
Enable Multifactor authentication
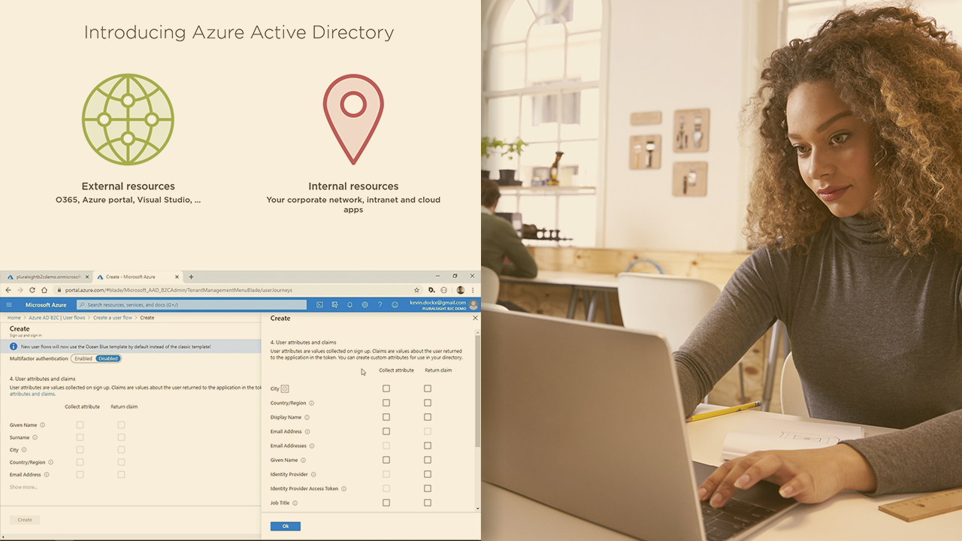(x=83, y=358)
